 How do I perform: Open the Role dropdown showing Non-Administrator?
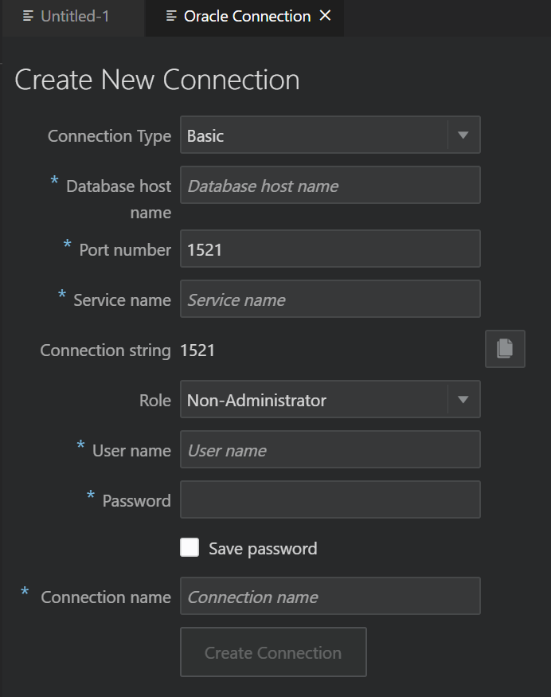(x=318, y=399)
